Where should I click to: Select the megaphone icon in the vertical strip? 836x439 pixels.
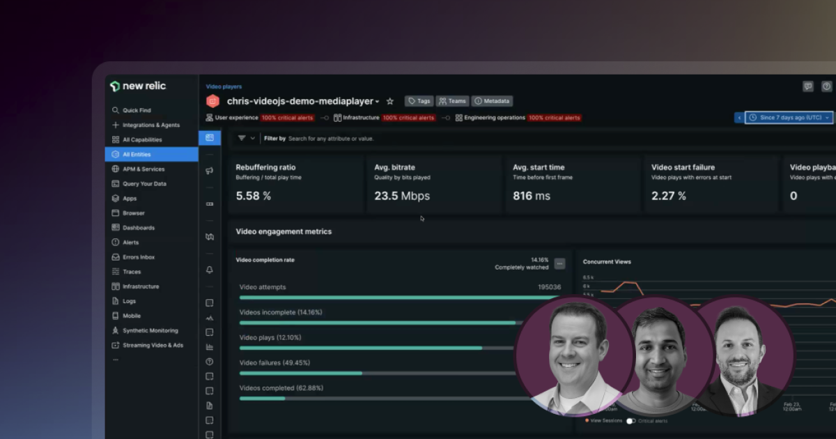coord(209,170)
